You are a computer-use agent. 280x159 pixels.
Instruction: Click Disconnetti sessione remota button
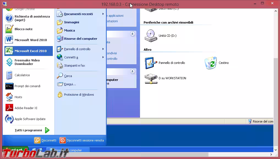[82, 140]
